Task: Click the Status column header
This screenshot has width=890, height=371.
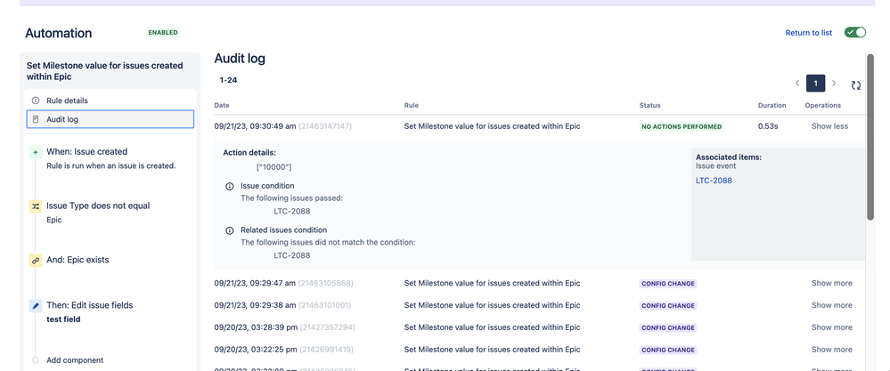Action: click(x=649, y=105)
